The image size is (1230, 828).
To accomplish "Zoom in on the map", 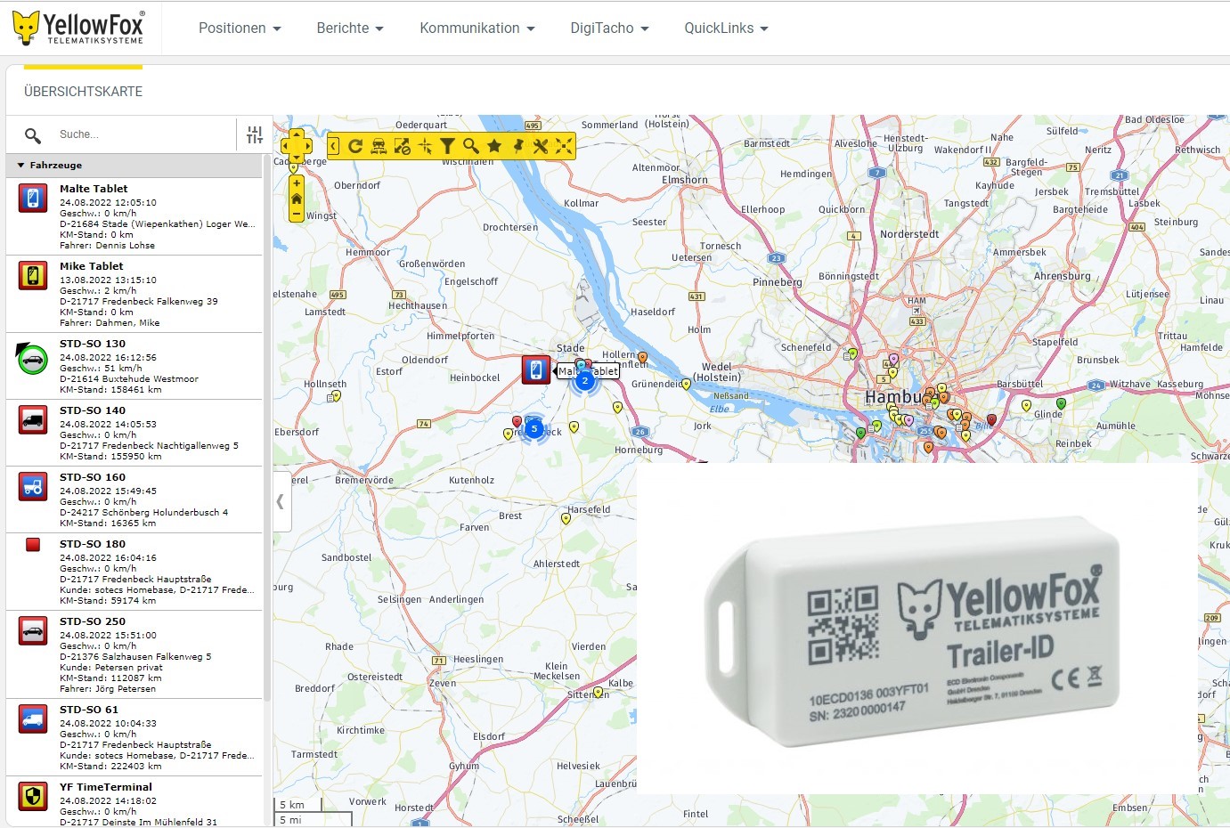I will point(297,183).
